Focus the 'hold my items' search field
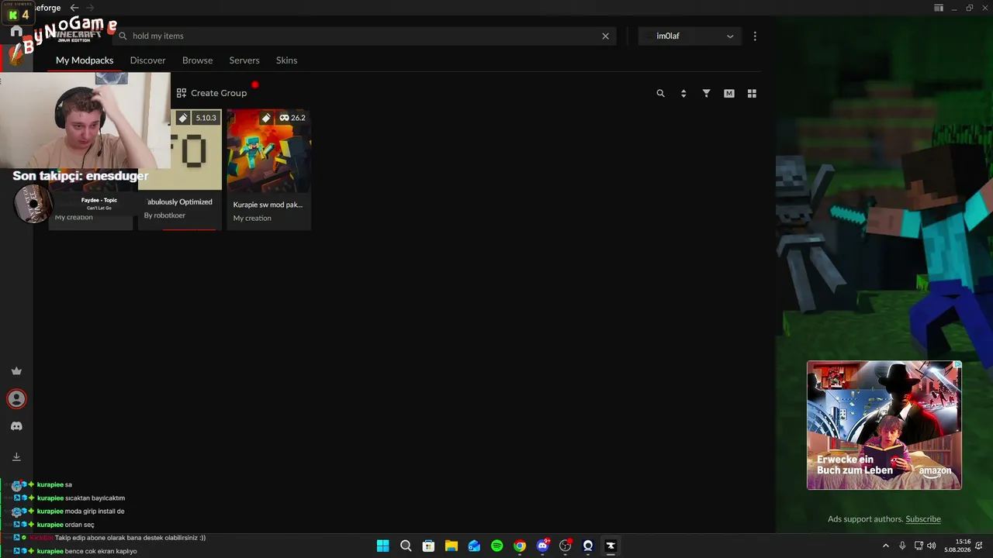The height and width of the screenshot is (558, 993). tap(365, 36)
